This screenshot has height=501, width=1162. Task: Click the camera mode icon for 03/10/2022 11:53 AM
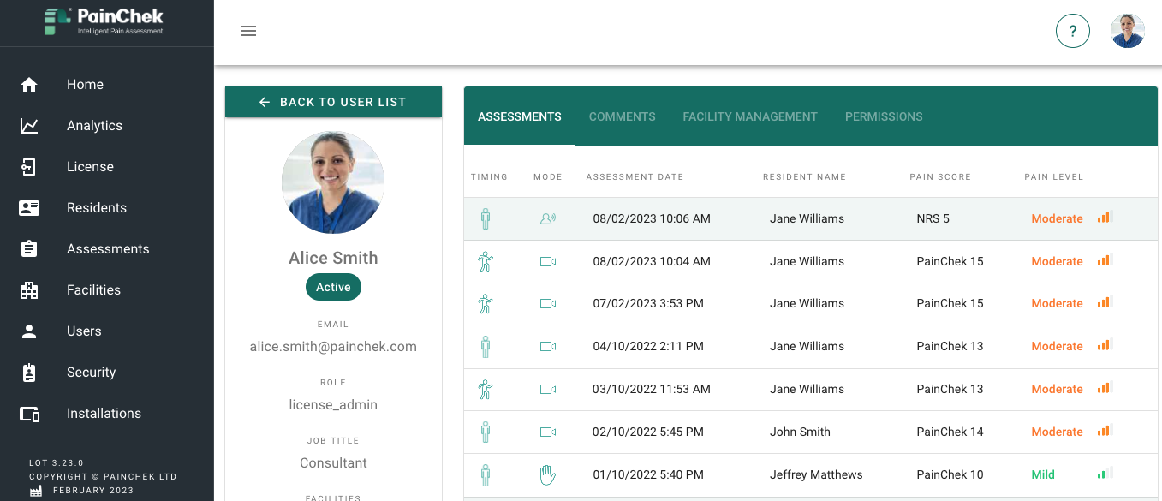pyautogui.click(x=547, y=389)
